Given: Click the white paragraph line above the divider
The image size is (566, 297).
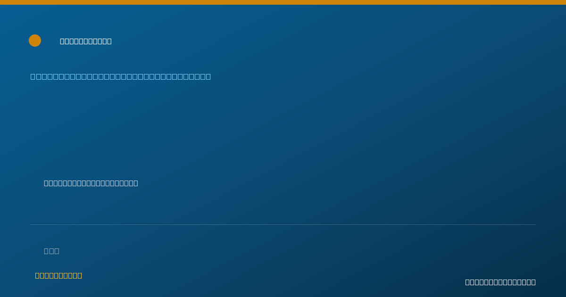Looking at the screenshot, I should 91,183.
